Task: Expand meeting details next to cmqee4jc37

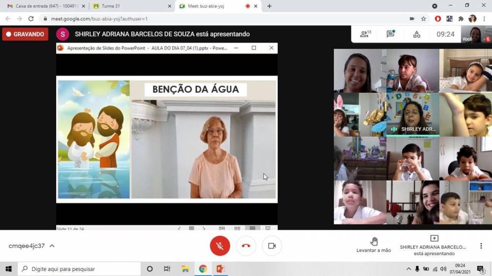Action: [52, 246]
